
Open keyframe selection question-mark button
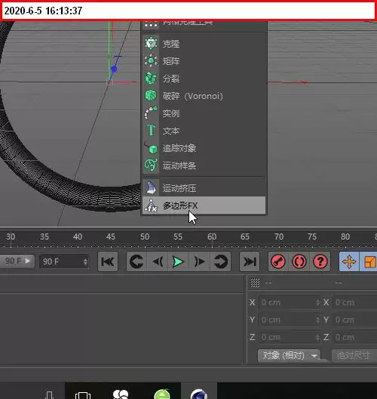coord(320,261)
